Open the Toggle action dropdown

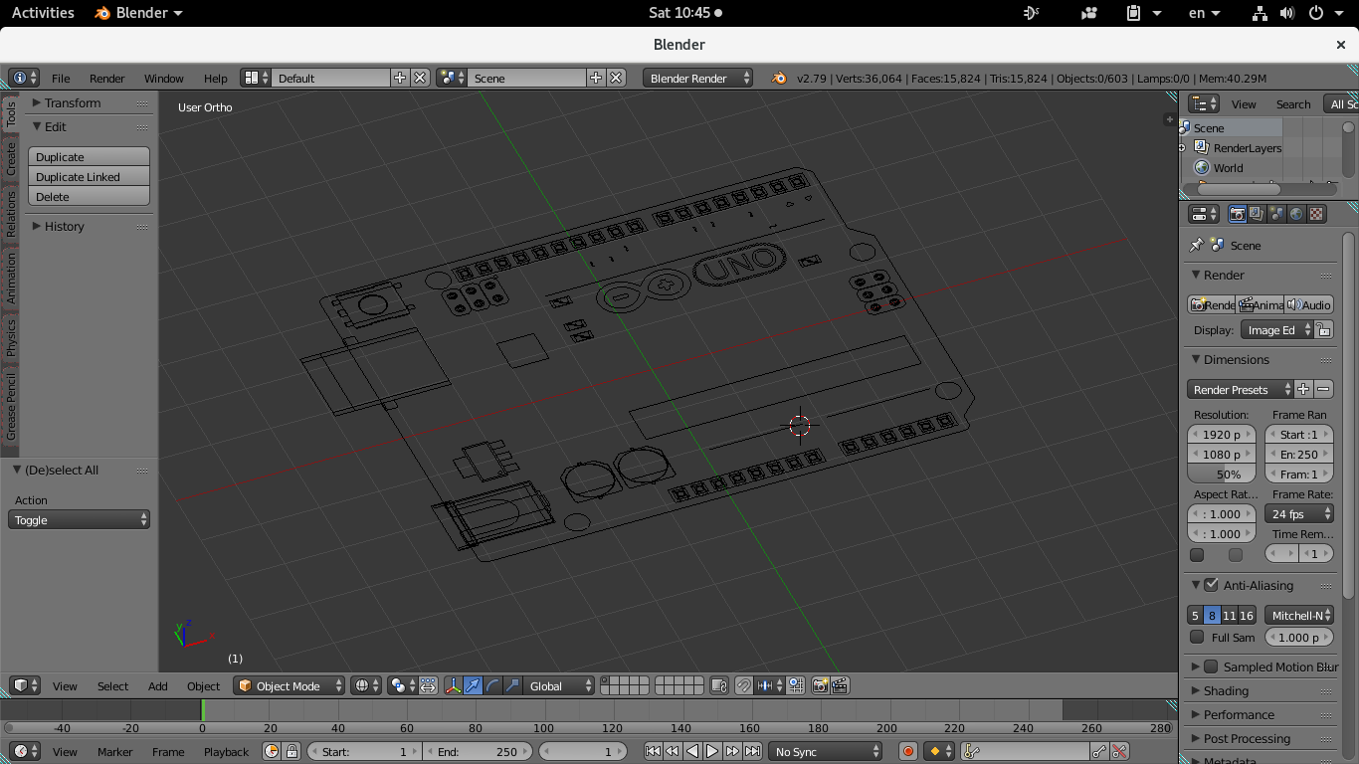79,519
